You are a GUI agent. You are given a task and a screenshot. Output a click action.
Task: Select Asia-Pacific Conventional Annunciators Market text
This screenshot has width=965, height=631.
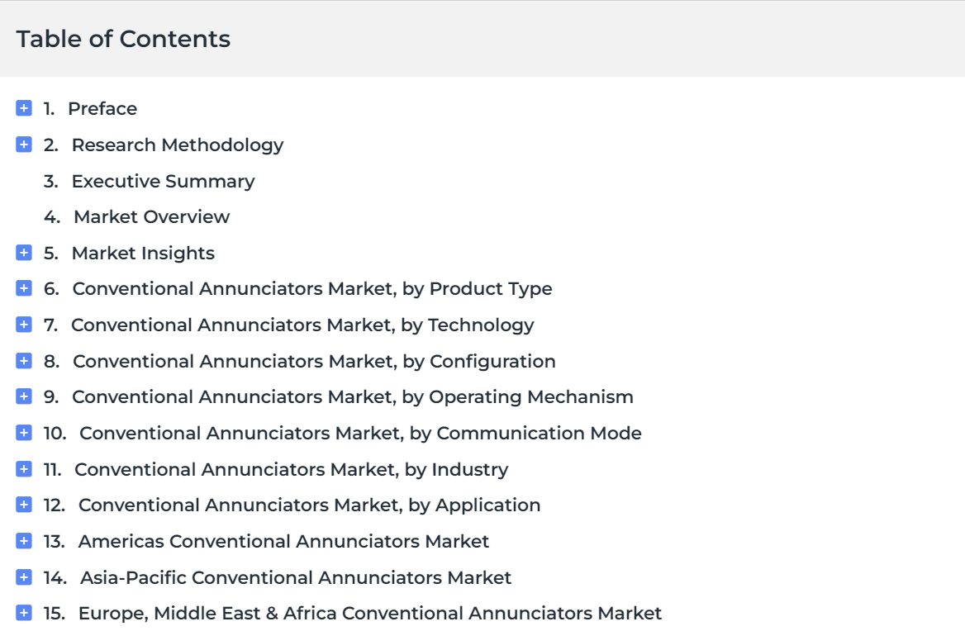pyautogui.click(x=296, y=578)
